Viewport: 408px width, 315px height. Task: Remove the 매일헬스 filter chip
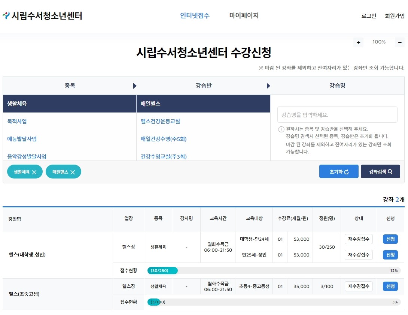point(72,172)
